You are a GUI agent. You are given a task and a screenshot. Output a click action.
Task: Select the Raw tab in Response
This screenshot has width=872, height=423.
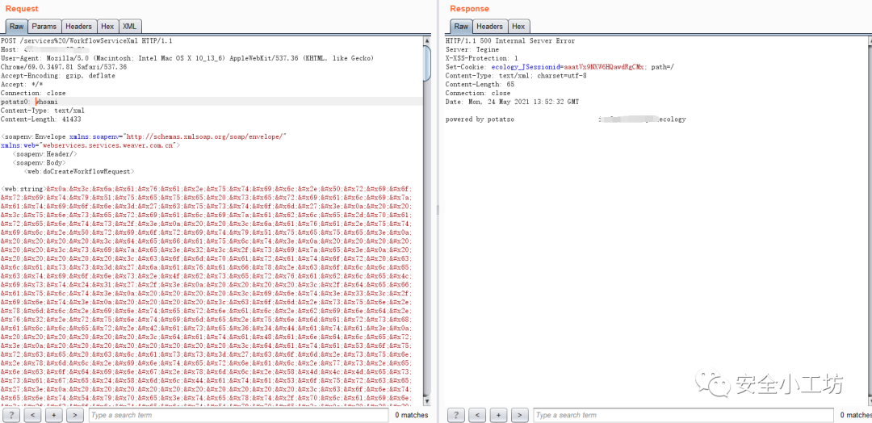[460, 27]
